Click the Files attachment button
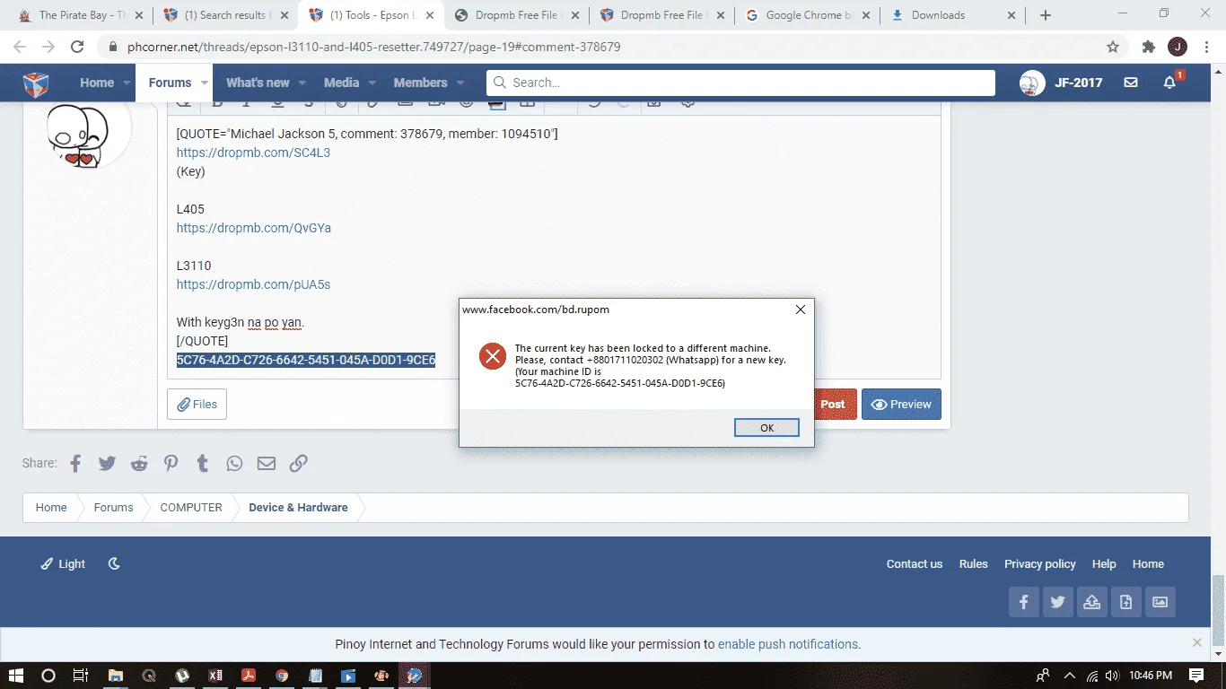This screenshot has height=689, width=1226. pyautogui.click(x=197, y=405)
